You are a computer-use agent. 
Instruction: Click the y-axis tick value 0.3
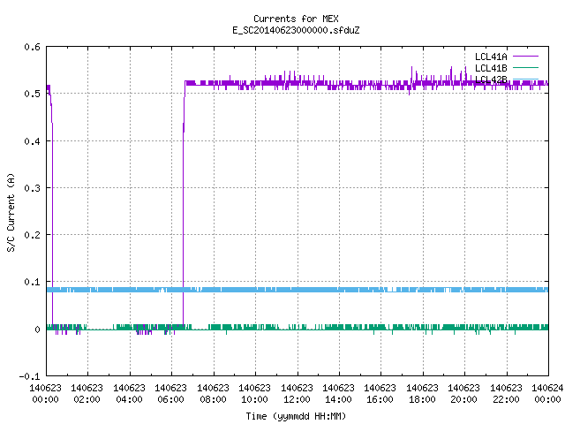32,188
